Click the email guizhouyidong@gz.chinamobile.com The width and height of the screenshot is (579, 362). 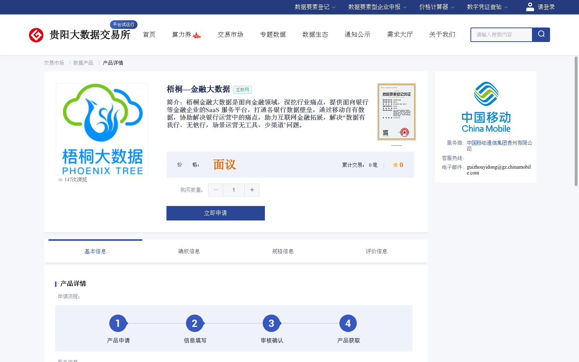pyautogui.click(x=499, y=170)
